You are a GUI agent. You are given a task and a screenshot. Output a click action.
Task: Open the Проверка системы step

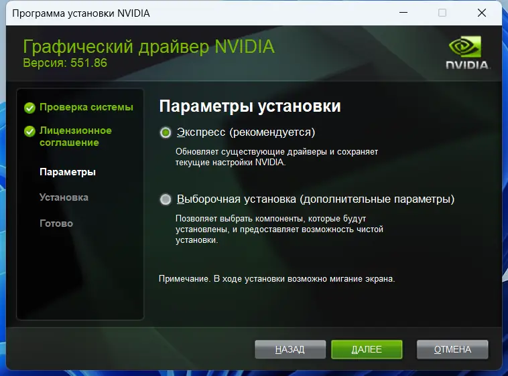86,107
